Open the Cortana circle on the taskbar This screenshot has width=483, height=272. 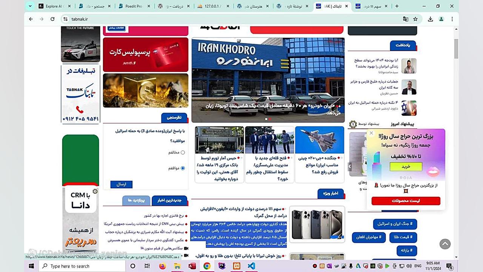132,266
